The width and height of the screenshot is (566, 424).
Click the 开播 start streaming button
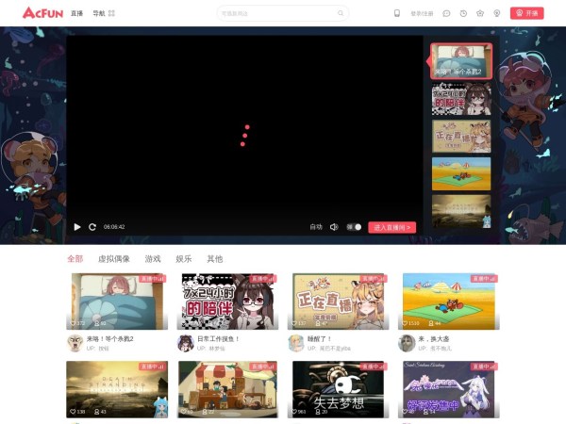tap(526, 13)
